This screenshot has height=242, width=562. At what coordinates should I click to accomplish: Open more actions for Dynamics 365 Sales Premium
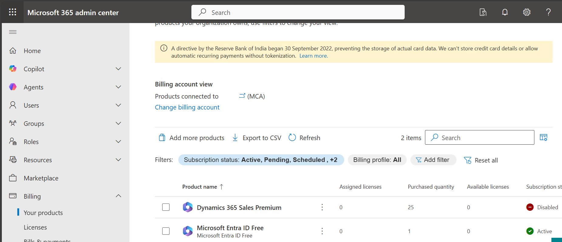[x=322, y=207]
